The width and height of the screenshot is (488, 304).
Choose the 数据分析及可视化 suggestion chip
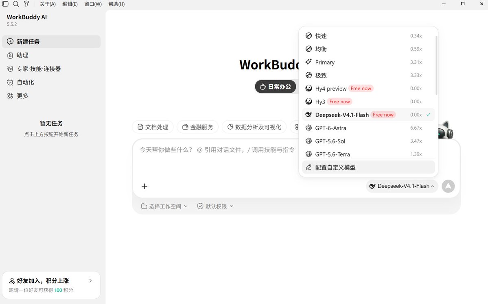[x=254, y=127]
